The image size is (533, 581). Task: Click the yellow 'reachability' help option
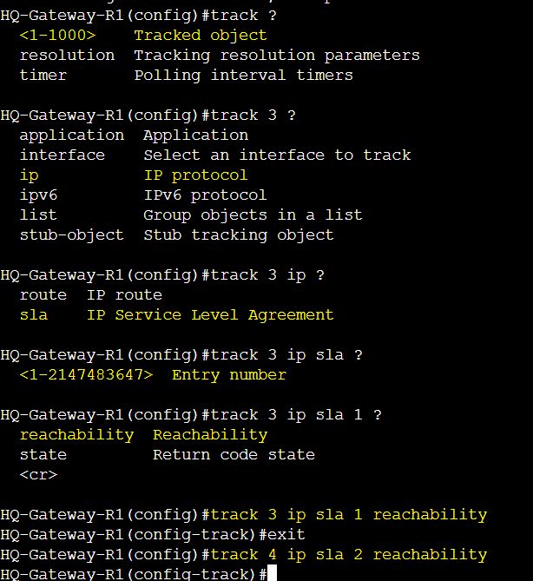76,435
